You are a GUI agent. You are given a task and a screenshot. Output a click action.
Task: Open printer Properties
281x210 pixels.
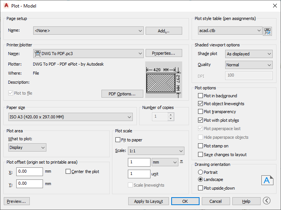click(164, 53)
